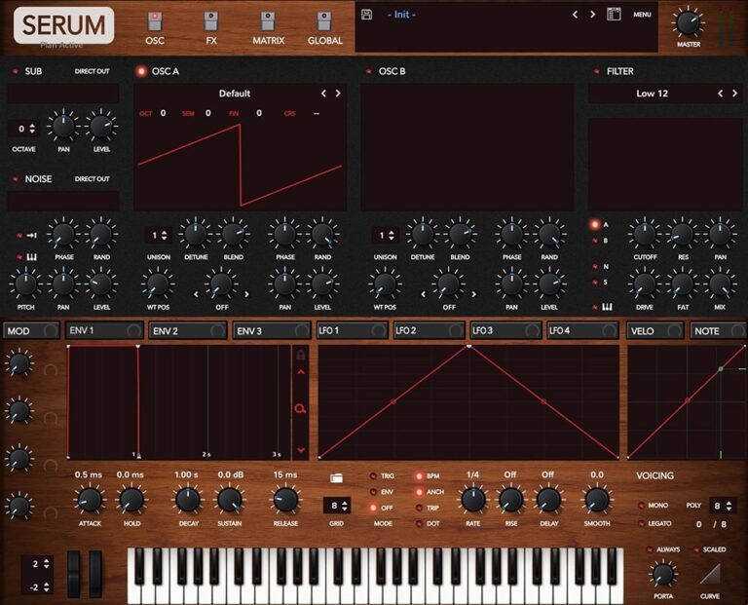
Task: Click the envelope zoom down arrow
Action: pos(301,450)
